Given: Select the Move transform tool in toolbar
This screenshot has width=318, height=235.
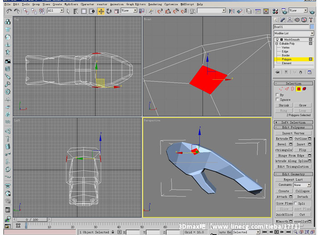Looking at the screenshot, I should [101, 11].
